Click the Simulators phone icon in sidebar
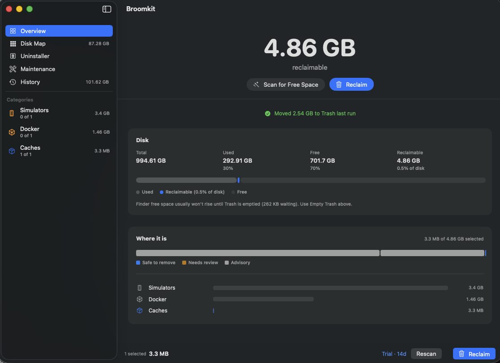500x363 pixels. 12,113
